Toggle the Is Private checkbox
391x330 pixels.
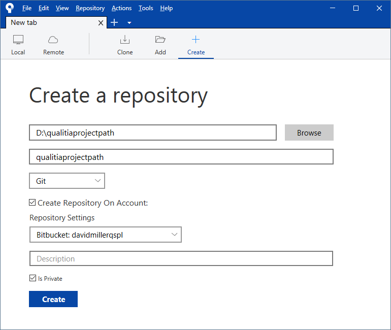33,278
